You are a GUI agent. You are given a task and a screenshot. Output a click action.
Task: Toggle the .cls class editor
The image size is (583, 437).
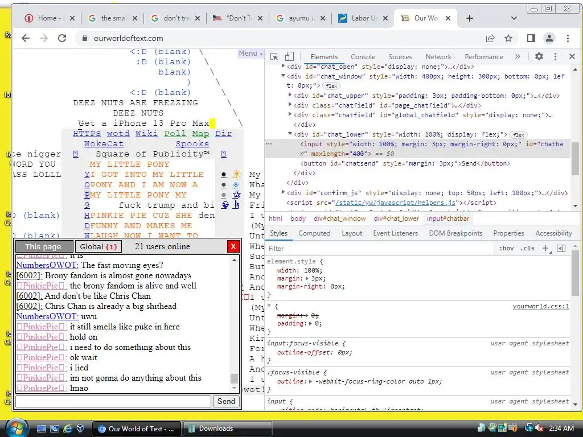[527, 248]
